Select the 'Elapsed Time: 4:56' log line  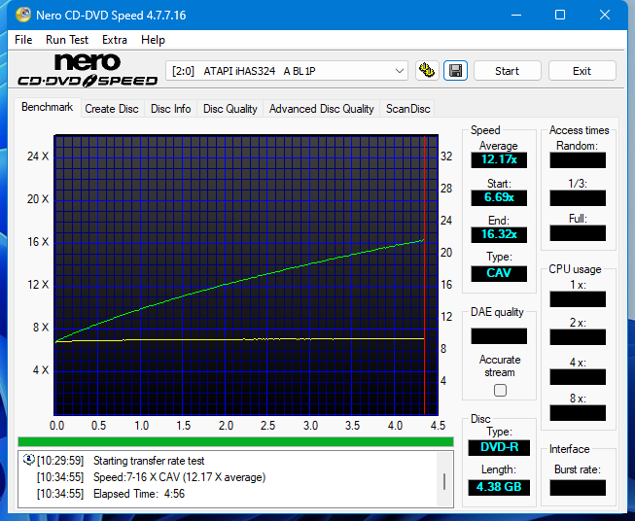[139, 494]
